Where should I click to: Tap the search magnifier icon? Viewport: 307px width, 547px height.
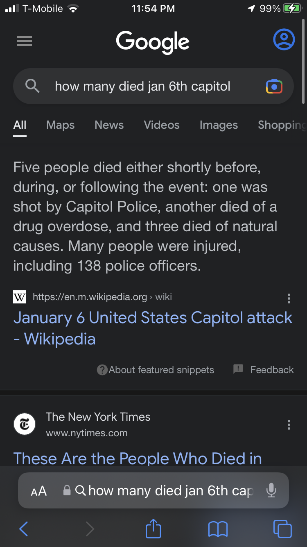coord(32,86)
